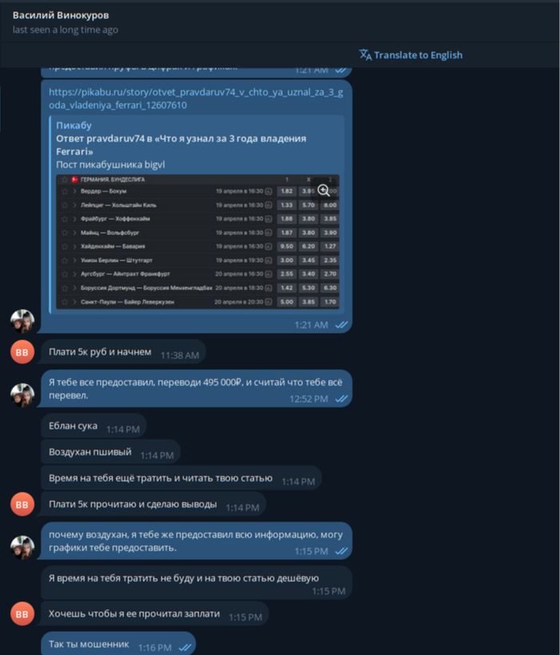Open Василий Винокуров profile from chat header
560x655 pixels.
tap(61, 15)
